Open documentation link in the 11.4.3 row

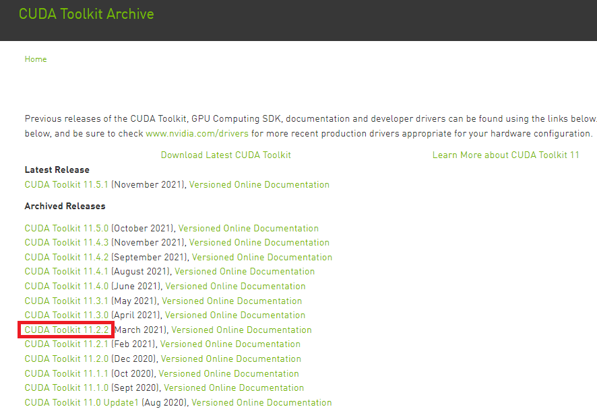(x=259, y=243)
